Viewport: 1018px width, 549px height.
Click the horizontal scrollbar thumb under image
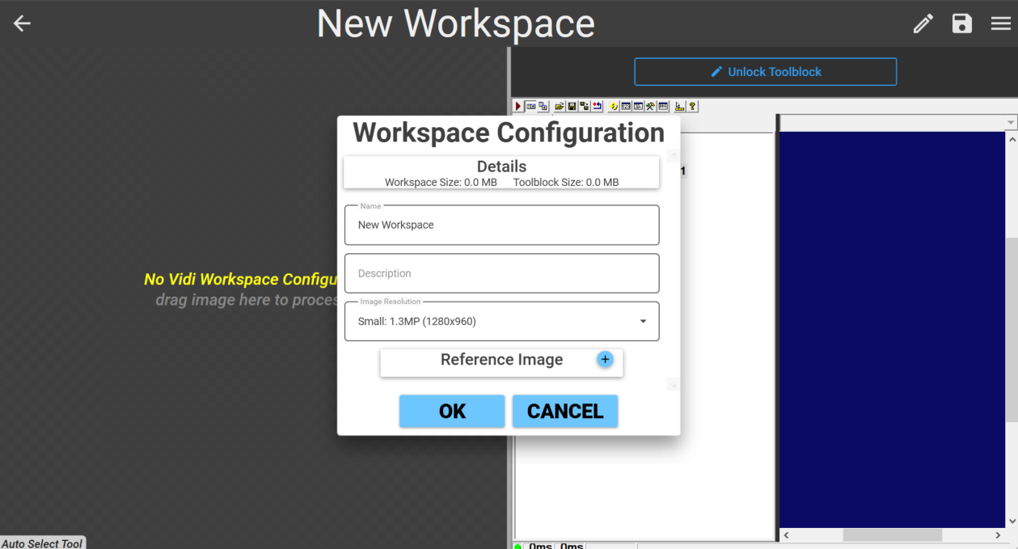pos(892,535)
